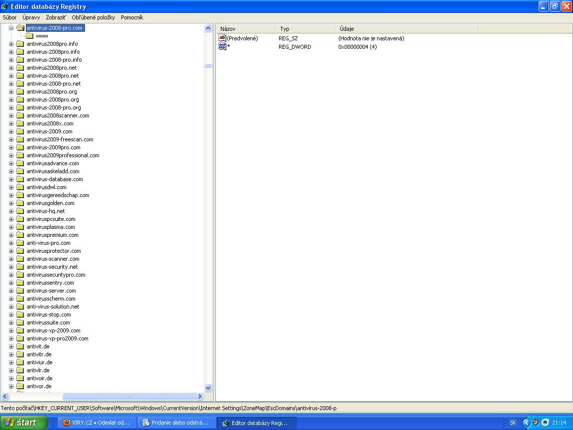This screenshot has height=430, width=573.
Task: Click the (Predvolené) string value icon
Action: (x=222, y=38)
